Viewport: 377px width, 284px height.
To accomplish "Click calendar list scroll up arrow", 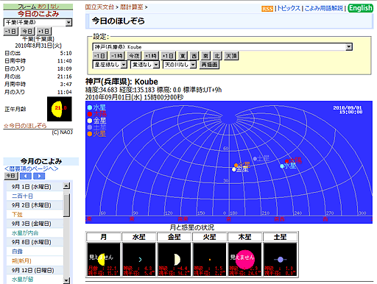I will coord(66,186).
